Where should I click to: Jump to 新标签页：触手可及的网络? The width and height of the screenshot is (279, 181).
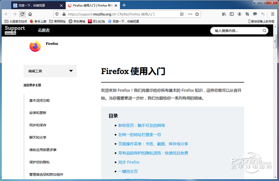coord(141,125)
